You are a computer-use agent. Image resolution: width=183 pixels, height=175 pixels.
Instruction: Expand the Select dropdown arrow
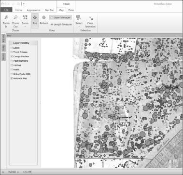pos(79,26)
